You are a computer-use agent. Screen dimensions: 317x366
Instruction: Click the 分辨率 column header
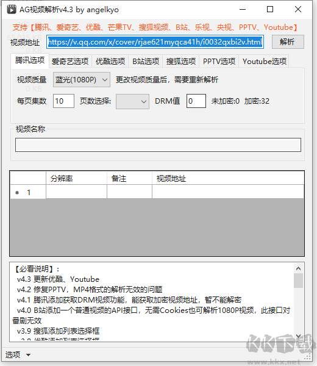tap(77, 179)
